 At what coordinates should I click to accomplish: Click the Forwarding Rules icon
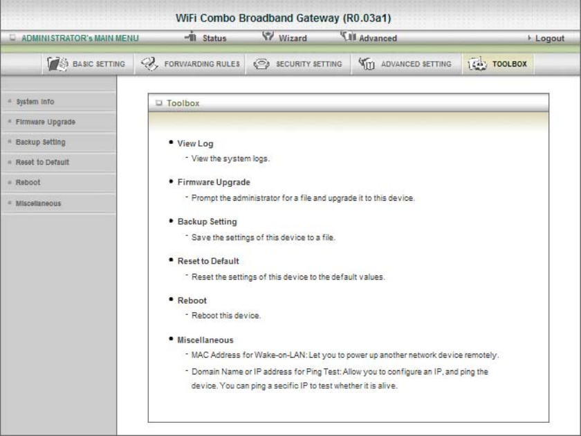coord(149,64)
